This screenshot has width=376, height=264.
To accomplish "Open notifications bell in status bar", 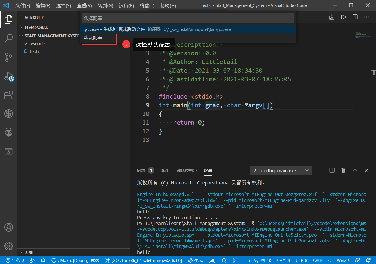I will coord(368,260).
